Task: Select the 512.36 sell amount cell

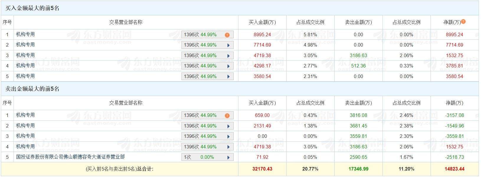Action: pos(359,66)
